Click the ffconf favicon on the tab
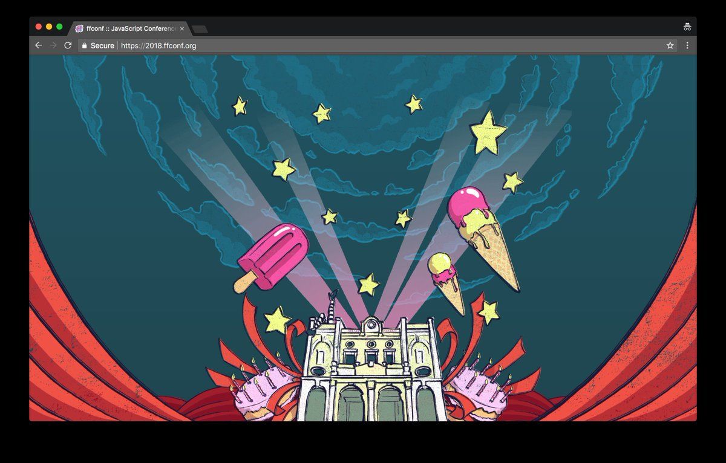This screenshot has height=463, width=726. [x=79, y=28]
